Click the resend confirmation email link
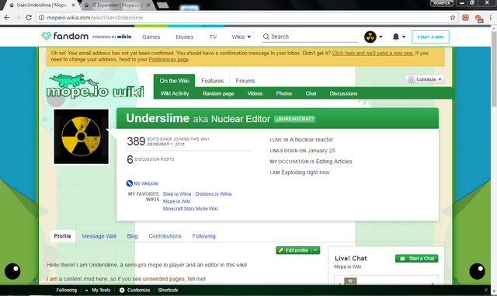 (373, 53)
